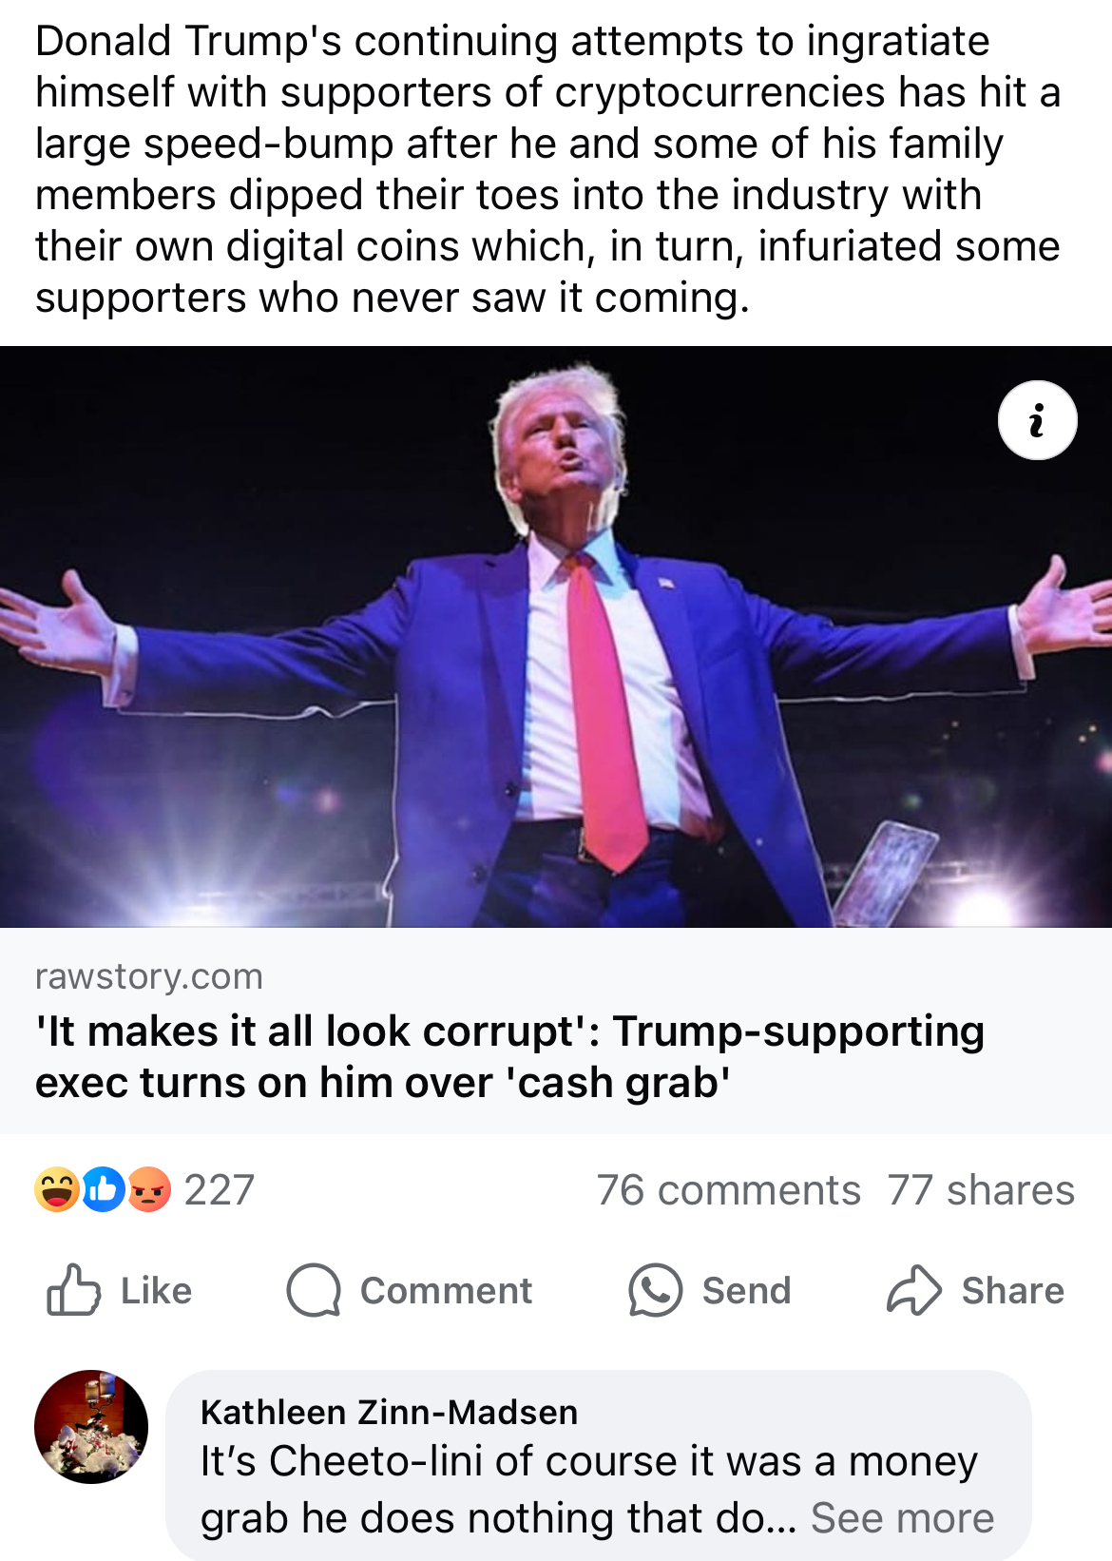View the 227 reactions count
The image size is (1112, 1561).
pos(220,1190)
